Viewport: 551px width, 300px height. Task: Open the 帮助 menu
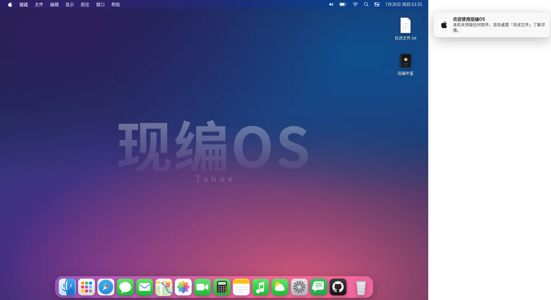coord(116,4)
